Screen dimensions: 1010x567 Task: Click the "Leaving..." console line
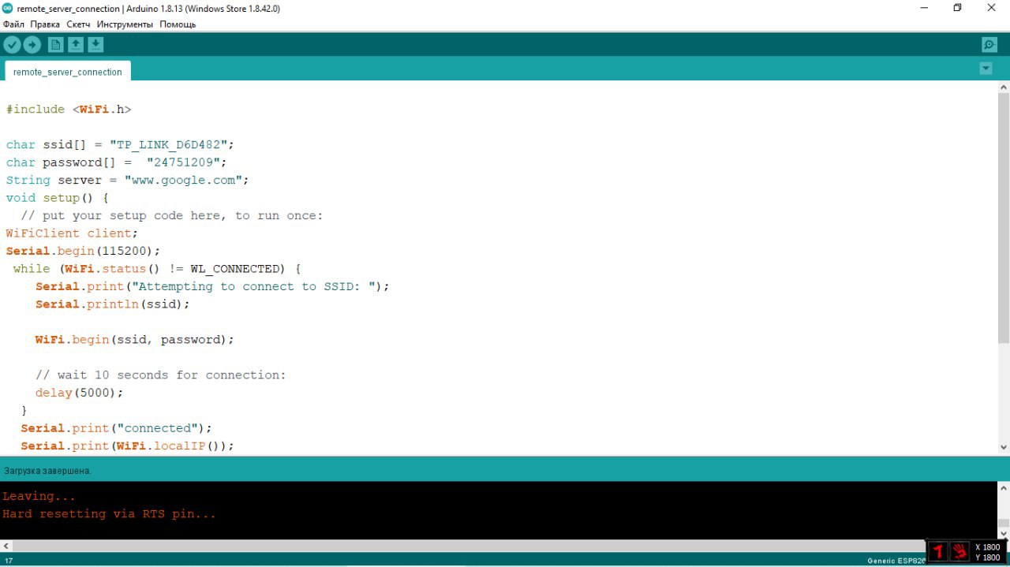click(39, 496)
